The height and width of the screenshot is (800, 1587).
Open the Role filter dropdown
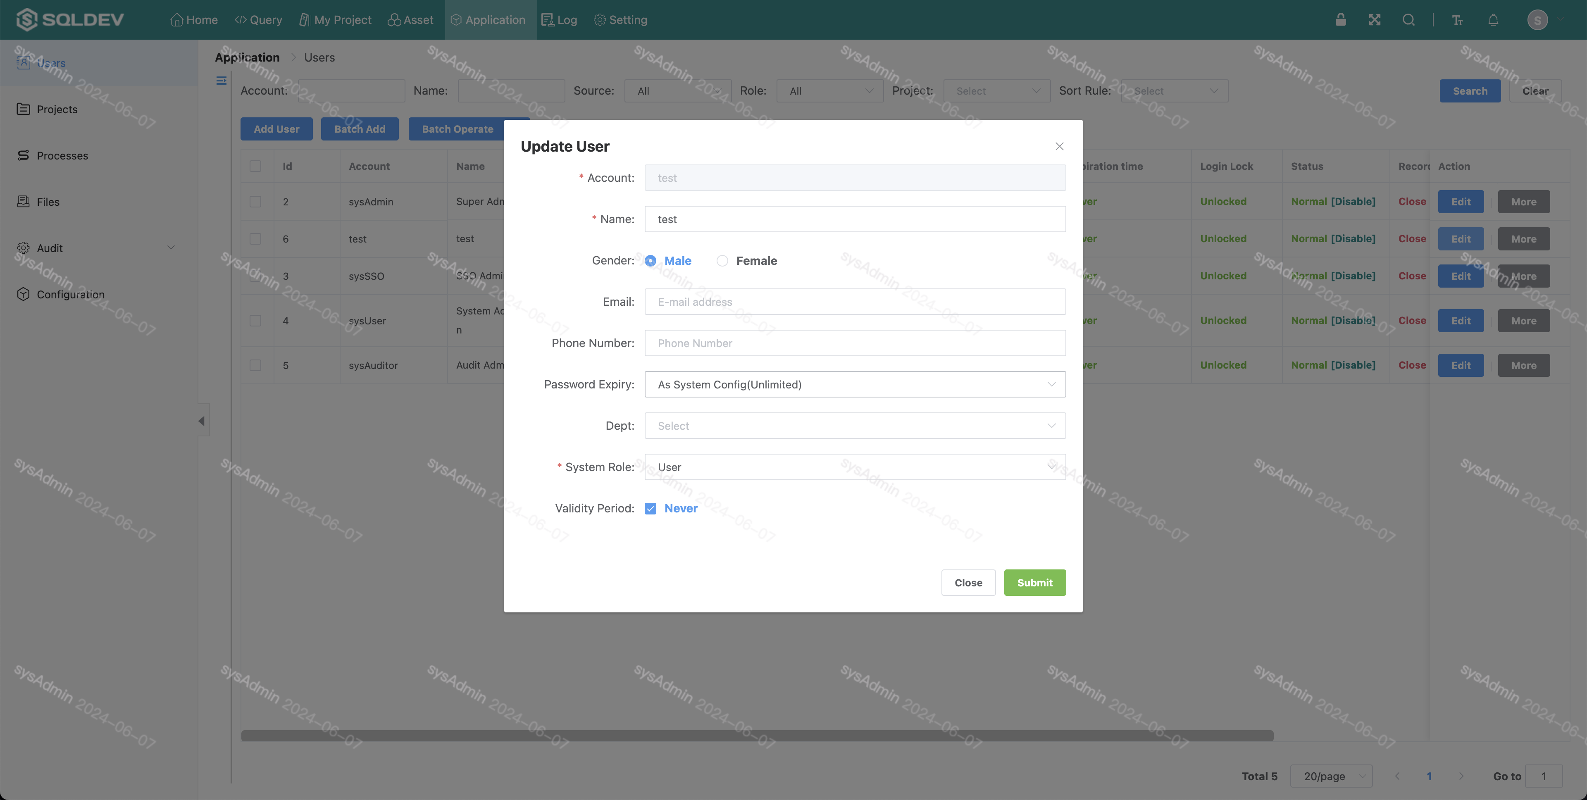830,90
